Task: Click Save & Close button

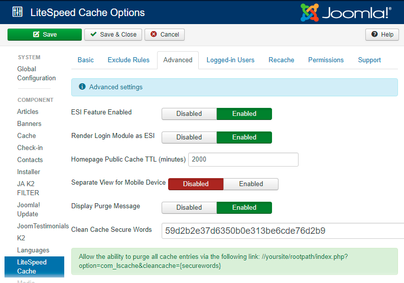Action: tap(113, 35)
